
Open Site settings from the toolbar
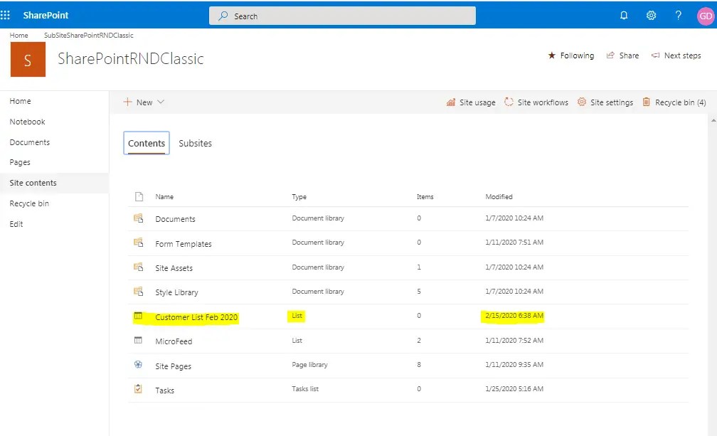[610, 102]
